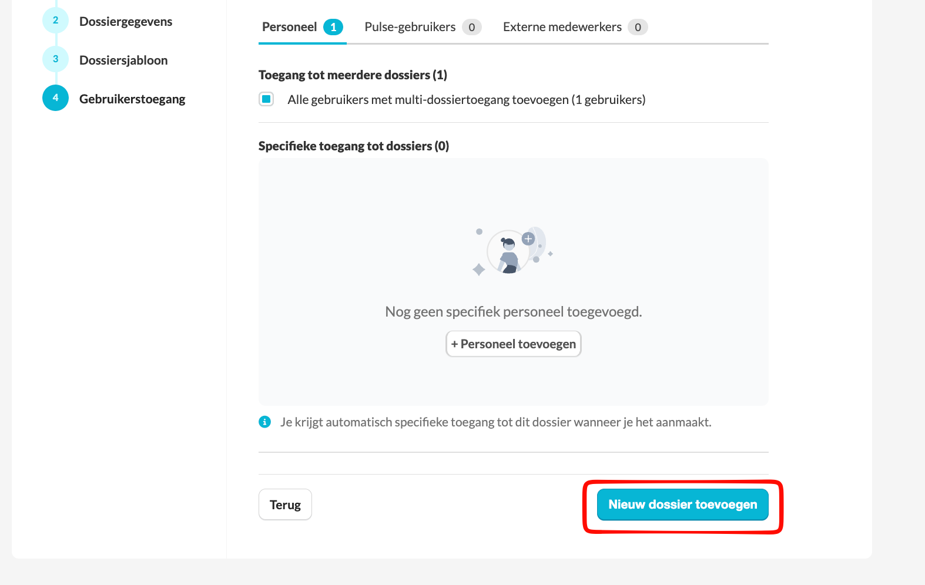The image size is (925, 585).
Task: Click the blue info icon
Action: pos(265,422)
